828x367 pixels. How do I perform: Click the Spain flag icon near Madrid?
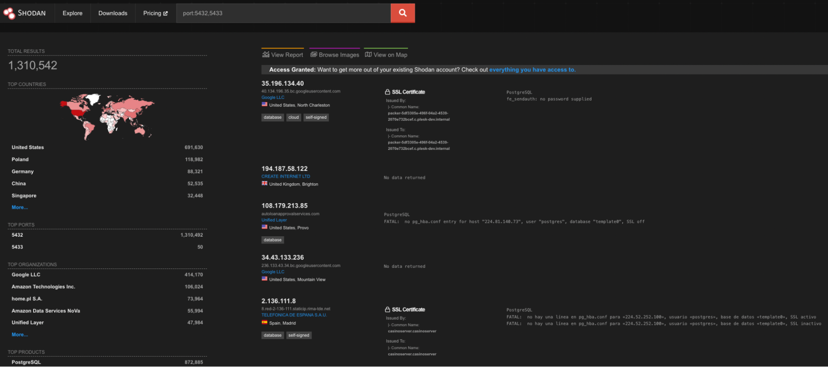(264, 323)
